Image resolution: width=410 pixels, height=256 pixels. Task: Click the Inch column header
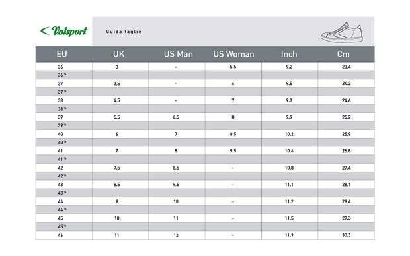click(289, 54)
